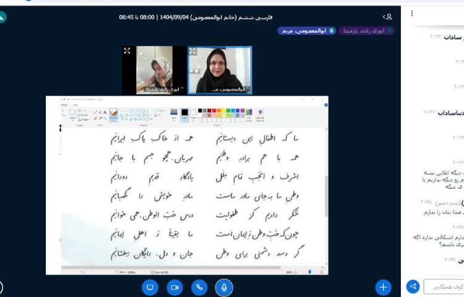Choose the Pencil tool in Paint
464x297 pixels.
pyautogui.click(x=95, y=113)
